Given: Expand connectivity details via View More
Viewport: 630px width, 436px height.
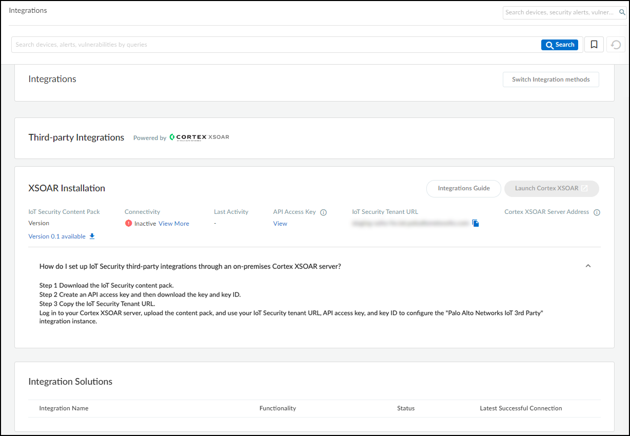Looking at the screenshot, I should pos(173,223).
